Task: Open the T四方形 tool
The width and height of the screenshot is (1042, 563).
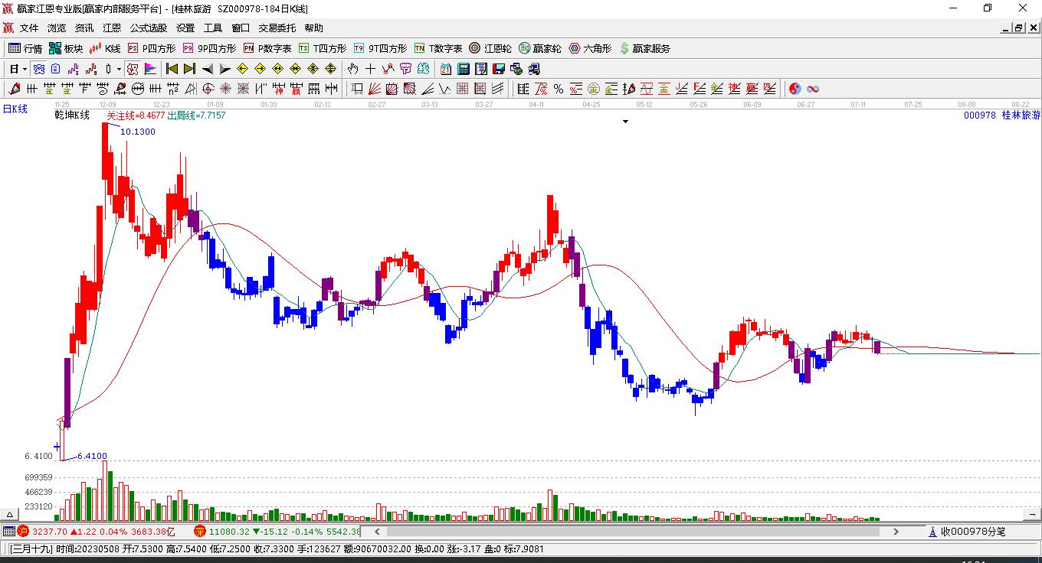Action: (323, 48)
